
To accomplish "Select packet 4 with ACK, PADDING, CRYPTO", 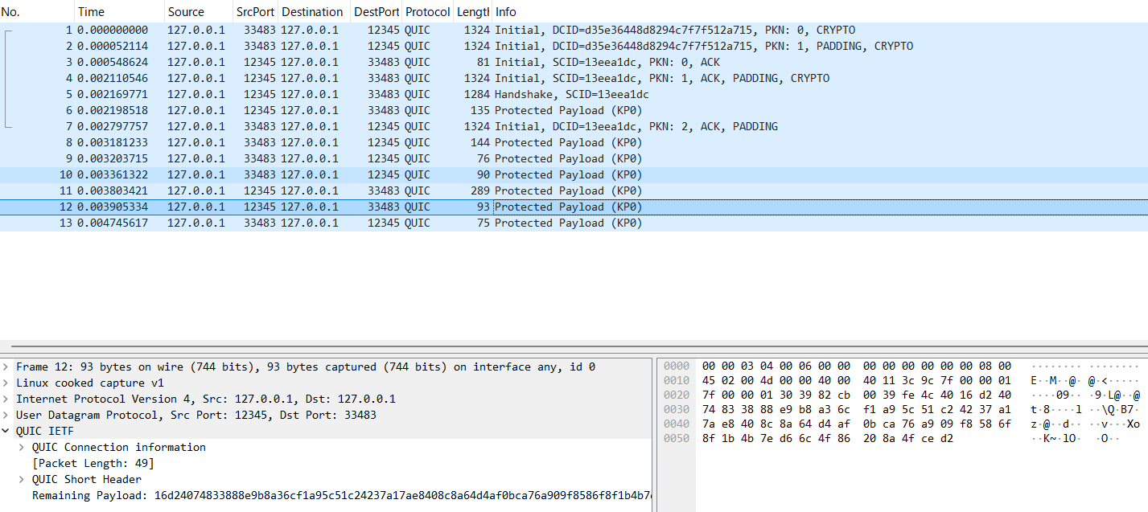I will pyautogui.click(x=574, y=78).
